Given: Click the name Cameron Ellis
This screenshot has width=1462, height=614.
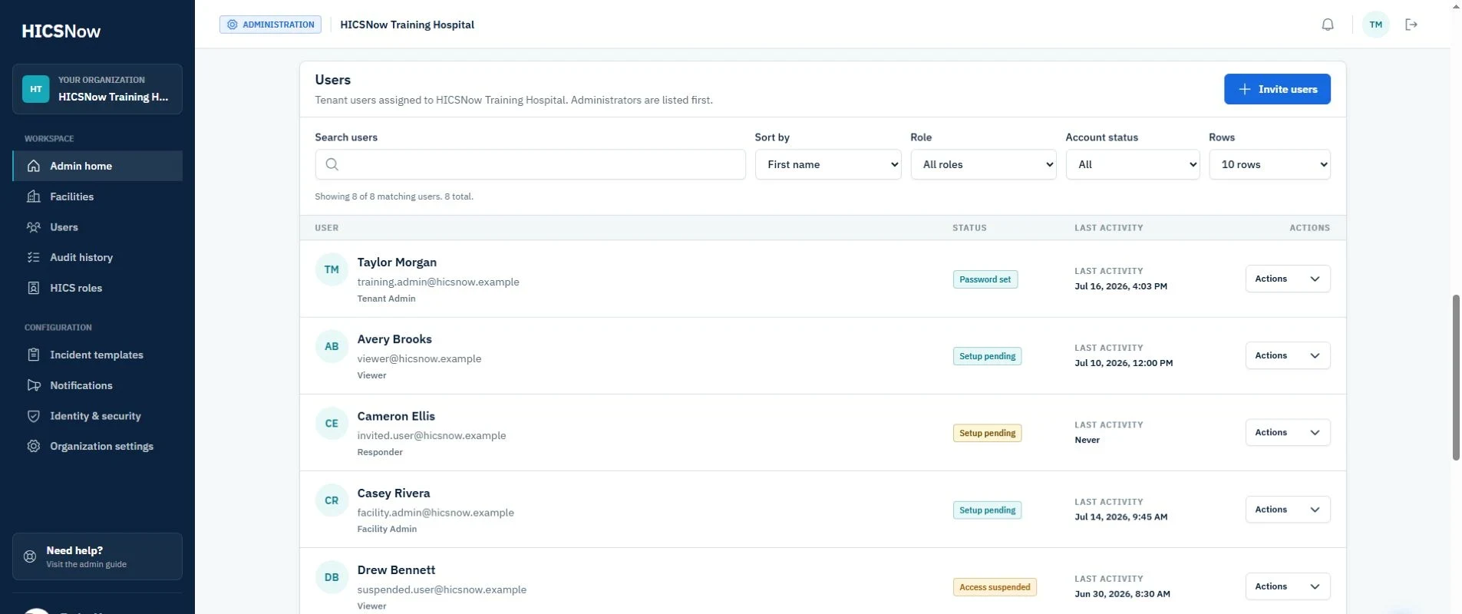Looking at the screenshot, I should click(396, 416).
